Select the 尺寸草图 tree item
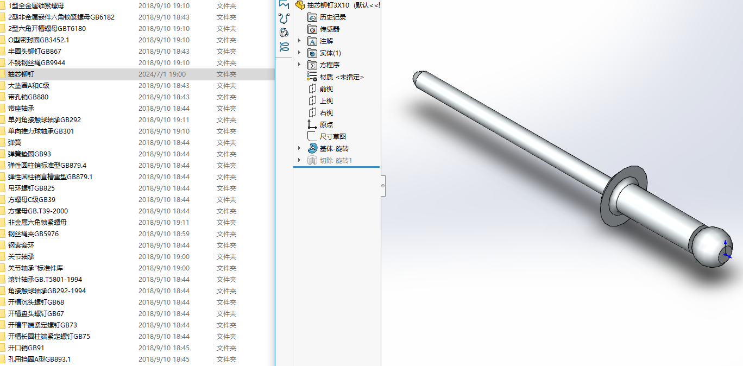This screenshot has height=366, width=743. (333, 137)
